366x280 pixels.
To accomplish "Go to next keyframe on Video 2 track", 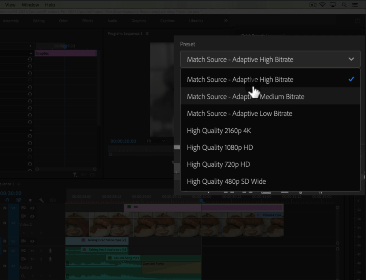I will coord(41,233).
